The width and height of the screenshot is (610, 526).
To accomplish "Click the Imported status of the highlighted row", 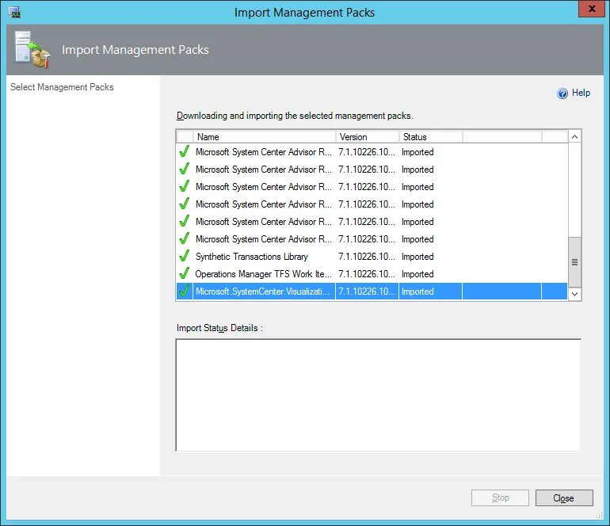I will (x=417, y=292).
